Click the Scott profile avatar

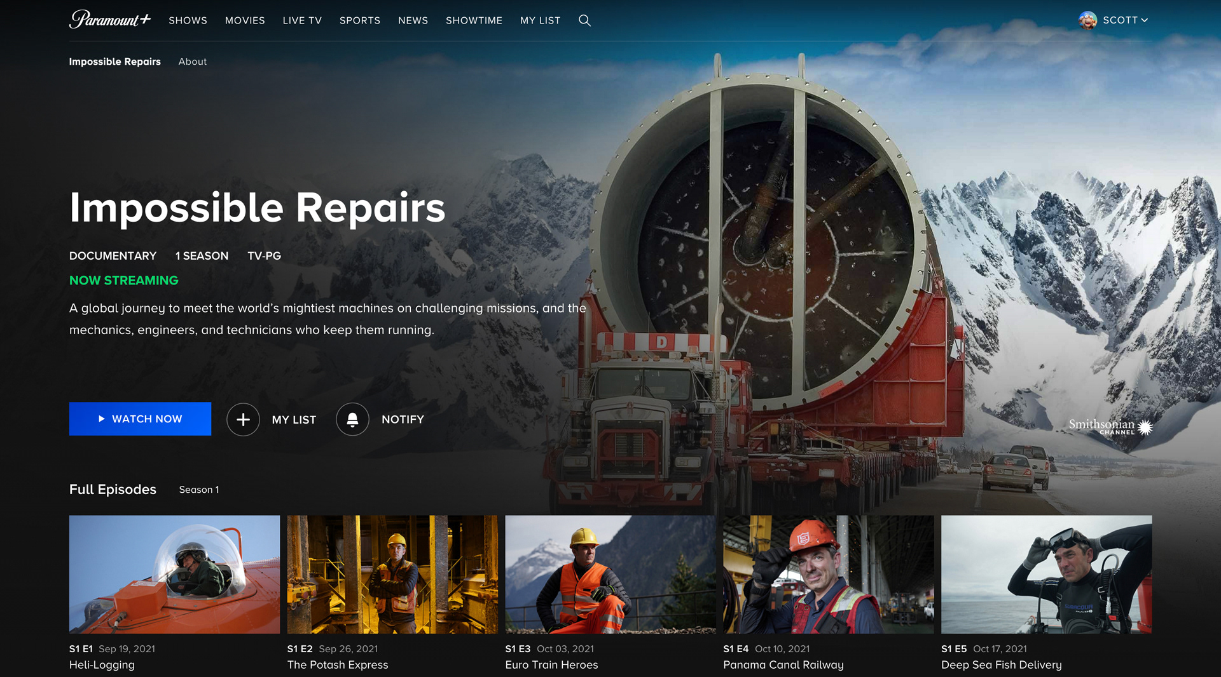click(1087, 20)
